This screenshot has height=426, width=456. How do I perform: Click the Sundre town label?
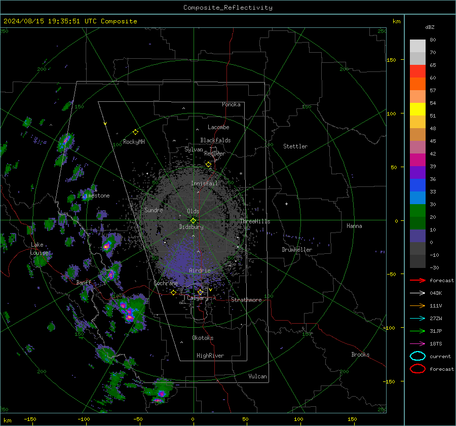pos(154,210)
